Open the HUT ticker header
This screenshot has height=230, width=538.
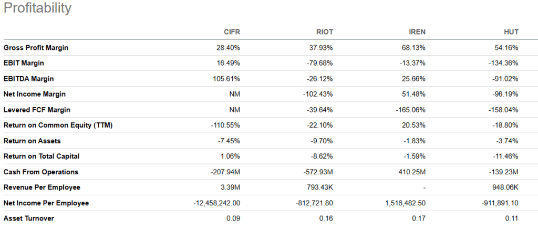pyautogui.click(x=511, y=32)
